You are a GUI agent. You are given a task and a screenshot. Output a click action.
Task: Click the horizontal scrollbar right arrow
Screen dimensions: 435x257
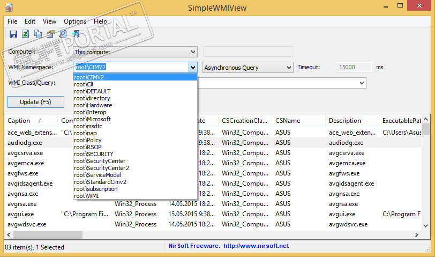[417, 235]
